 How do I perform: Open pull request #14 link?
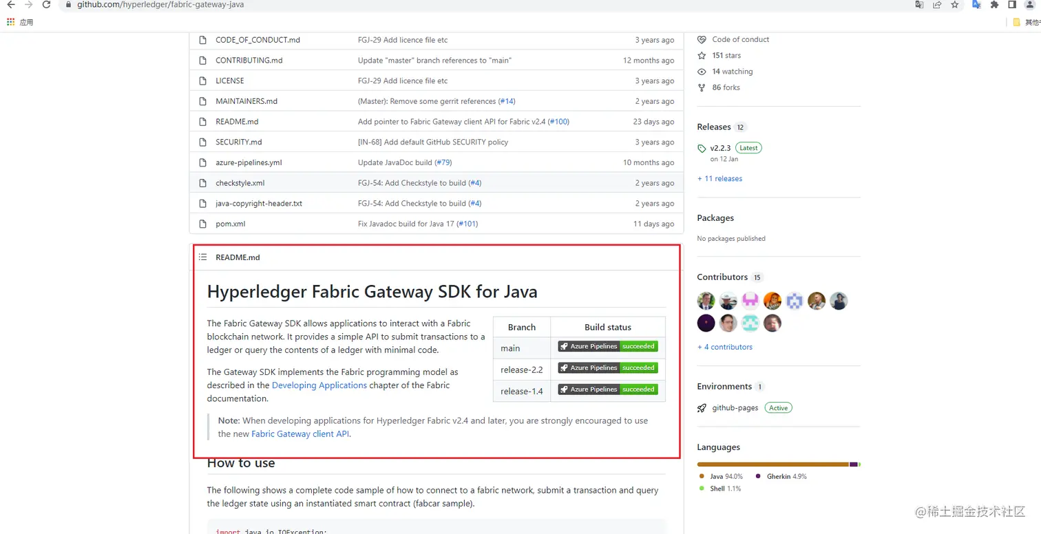click(x=507, y=101)
